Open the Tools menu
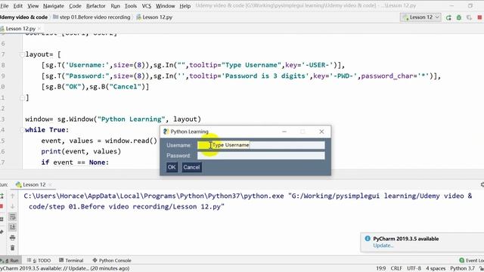The image size is (484, 272). click(x=131, y=6)
